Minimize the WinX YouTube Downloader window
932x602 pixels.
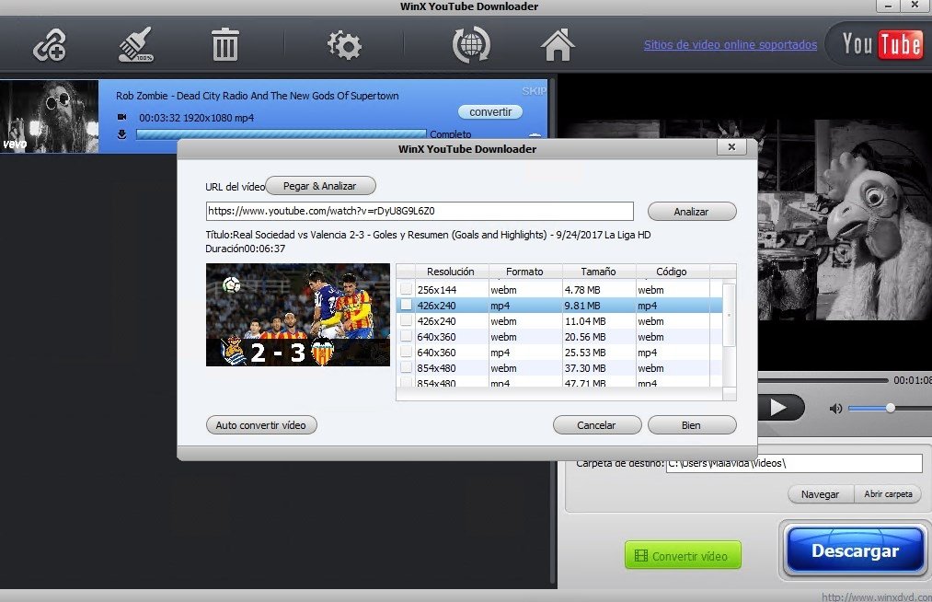click(x=888, y=6)
